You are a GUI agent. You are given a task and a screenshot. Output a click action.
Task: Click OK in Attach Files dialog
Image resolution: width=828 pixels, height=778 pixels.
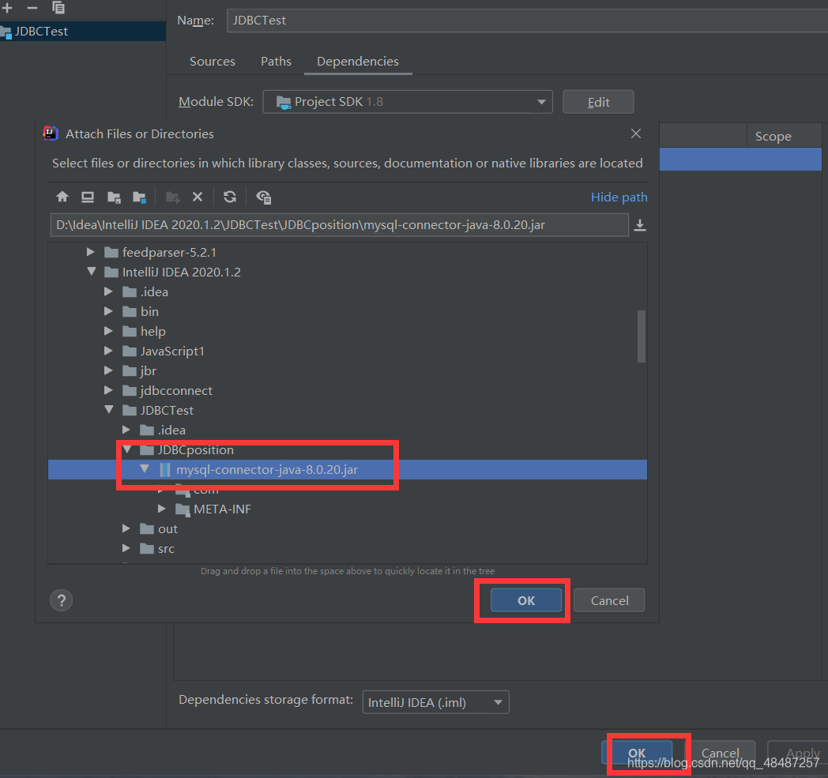[x=526, y=600]
